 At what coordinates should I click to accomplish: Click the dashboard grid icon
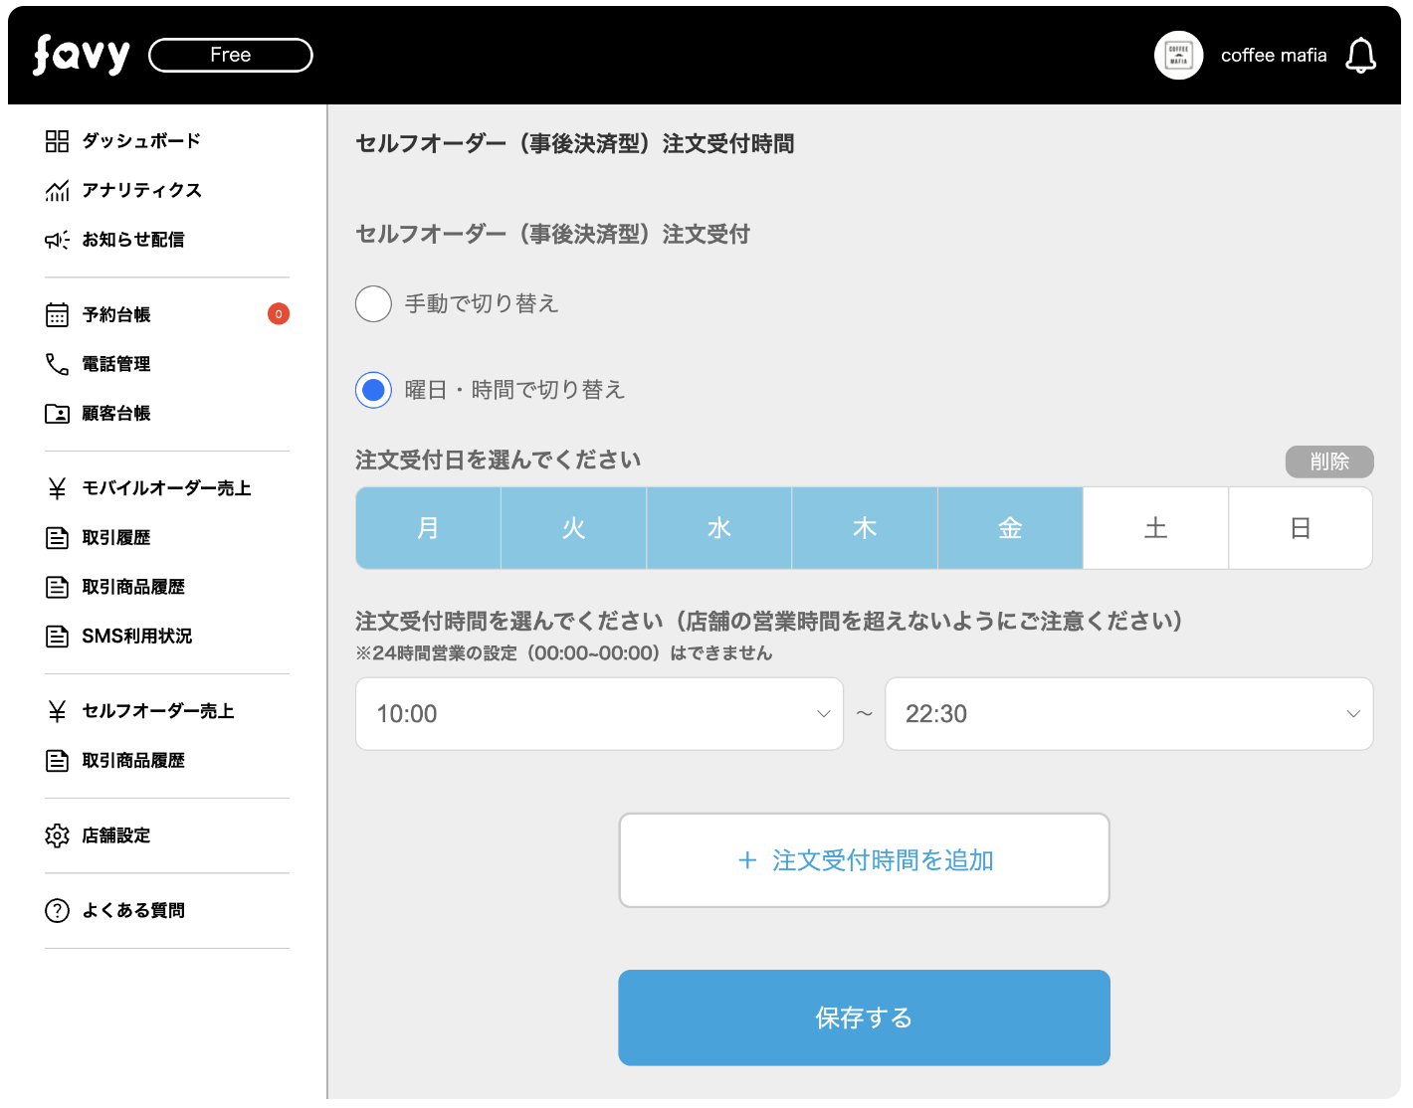57,141
